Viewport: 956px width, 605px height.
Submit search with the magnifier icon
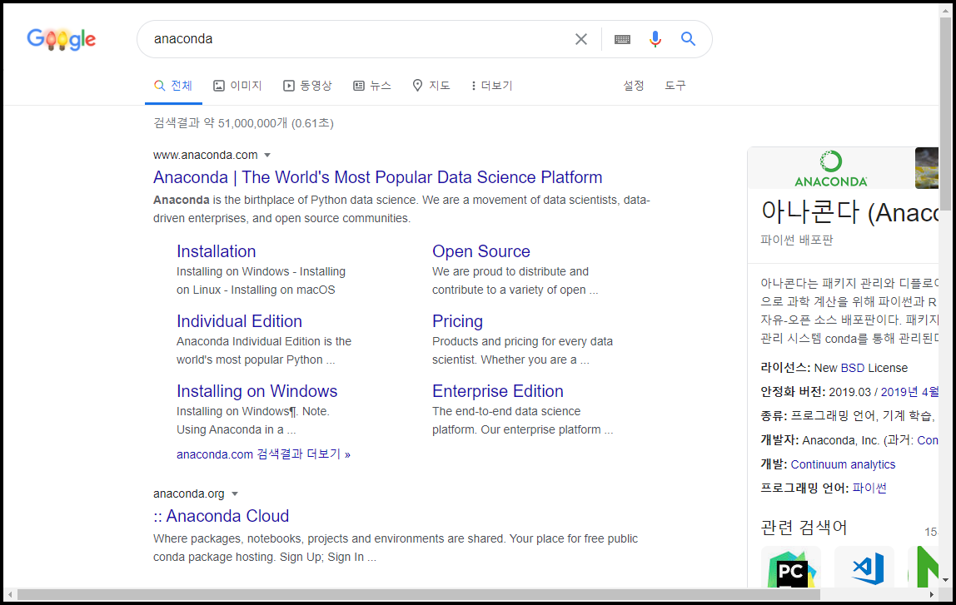coord(689,39)
